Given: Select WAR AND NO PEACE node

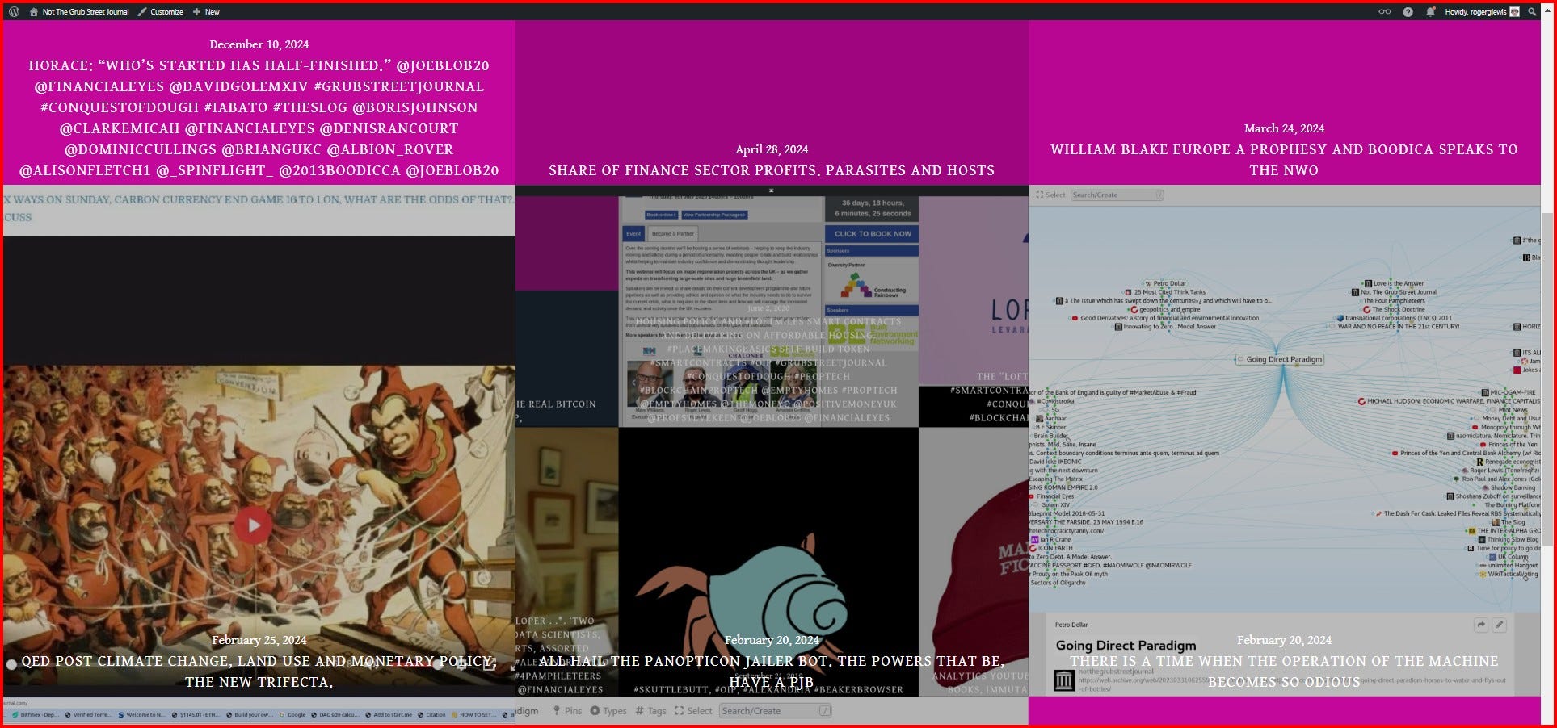Looking at the screenshot, I should pyautogui.click(x=1394, y=327).
